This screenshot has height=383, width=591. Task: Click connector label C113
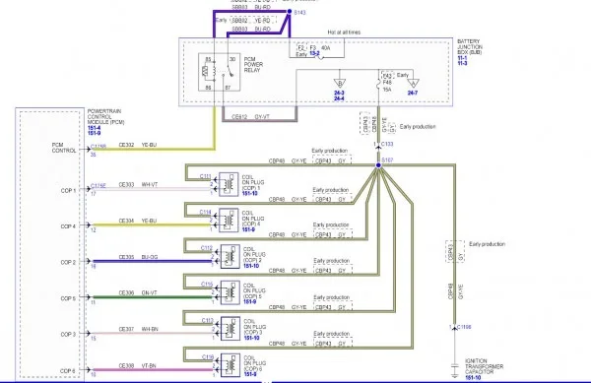tap(207, 321)
